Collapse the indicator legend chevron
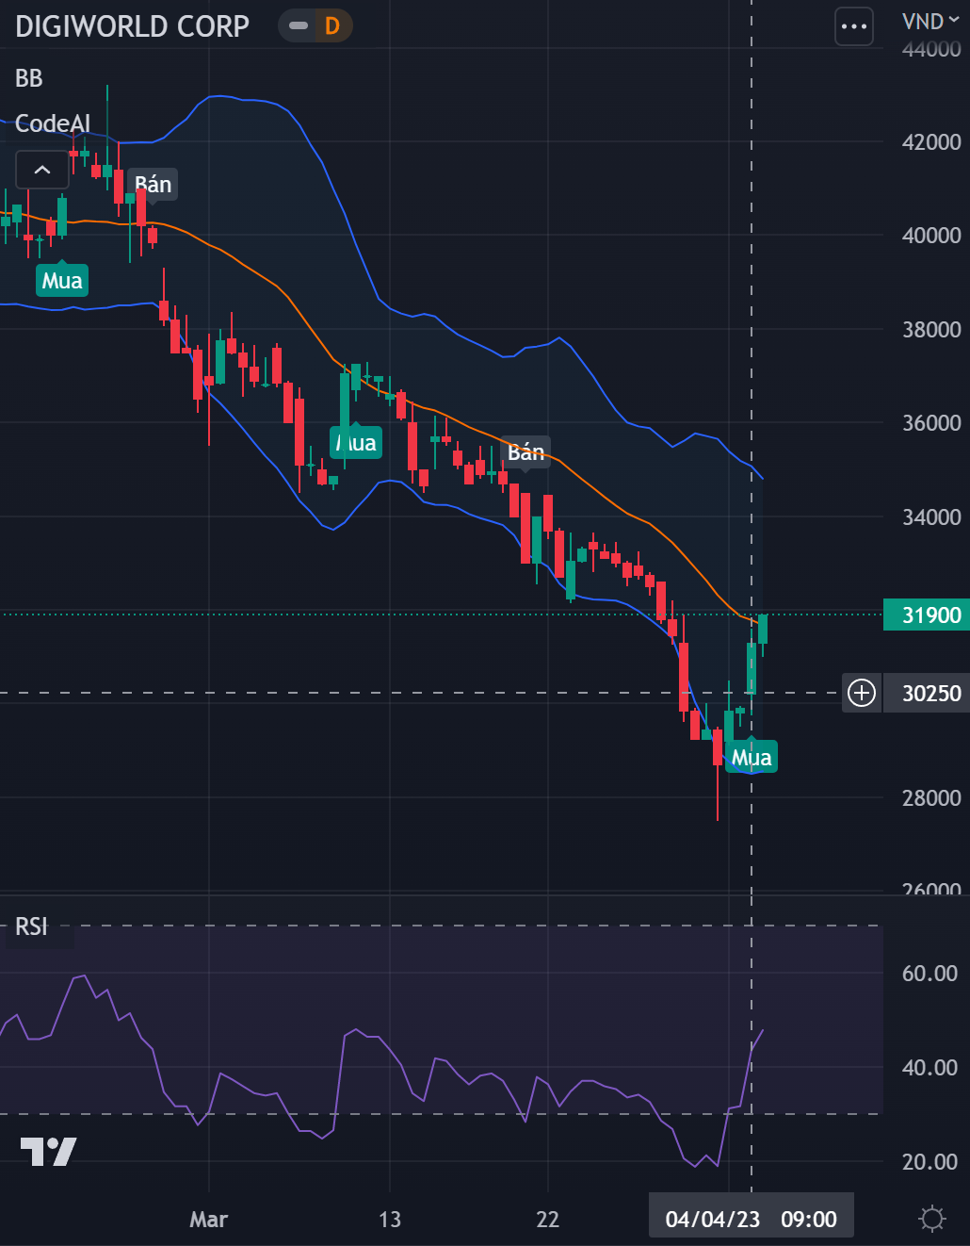Image resolution: width=970 pixels, height=1246 pixels. click(x=42, y=170)
